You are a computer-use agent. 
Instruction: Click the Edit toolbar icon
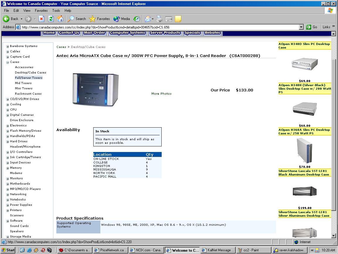[169, 19]
